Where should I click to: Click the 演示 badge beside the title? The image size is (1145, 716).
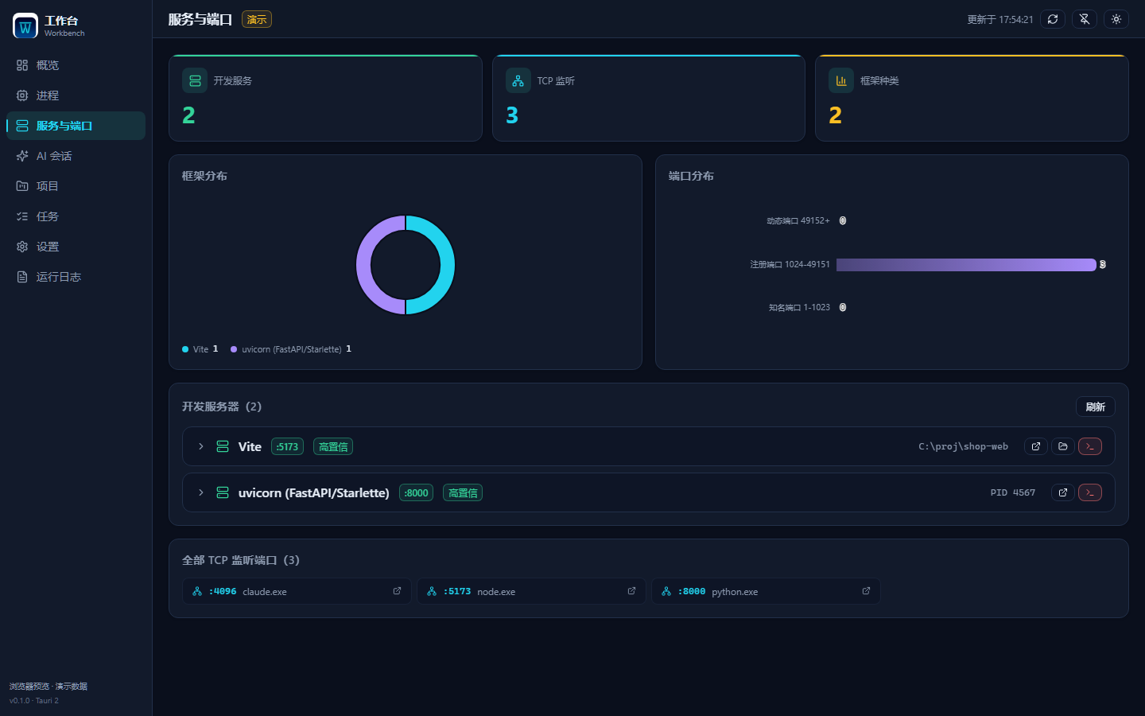pyautogui.click(x=257, y=19)
